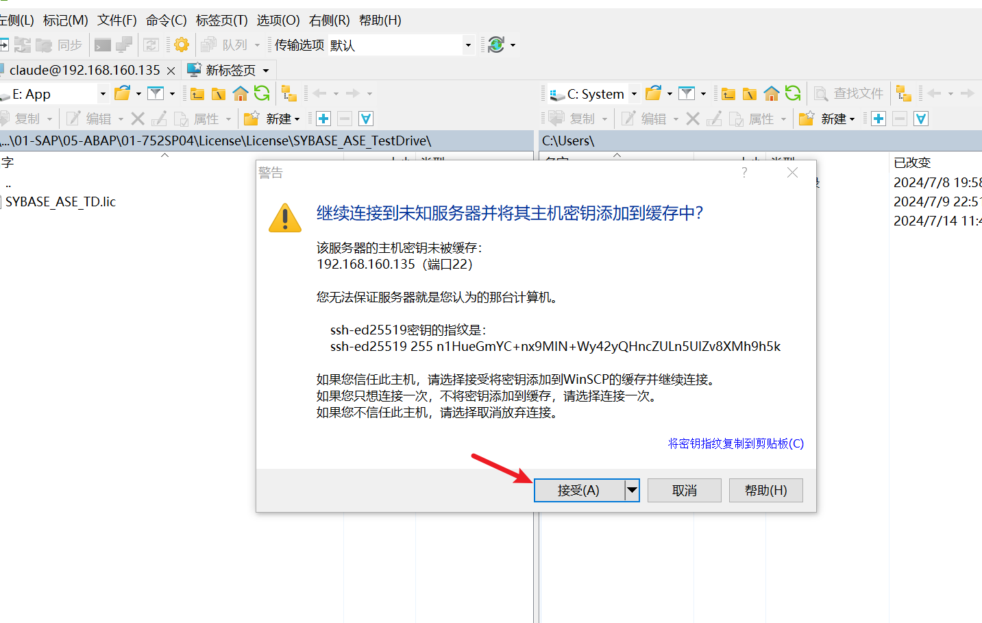
Task: Click the left panel select files plus icon
Action: (323, 119)
